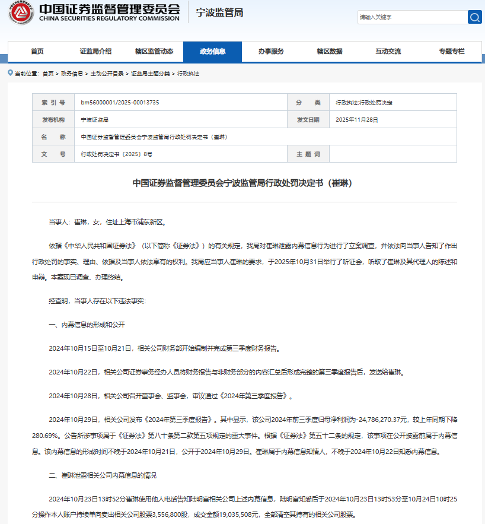Open the 办事服务 navigation tab
Screen dimensions: 485x524
pos(271,52)
